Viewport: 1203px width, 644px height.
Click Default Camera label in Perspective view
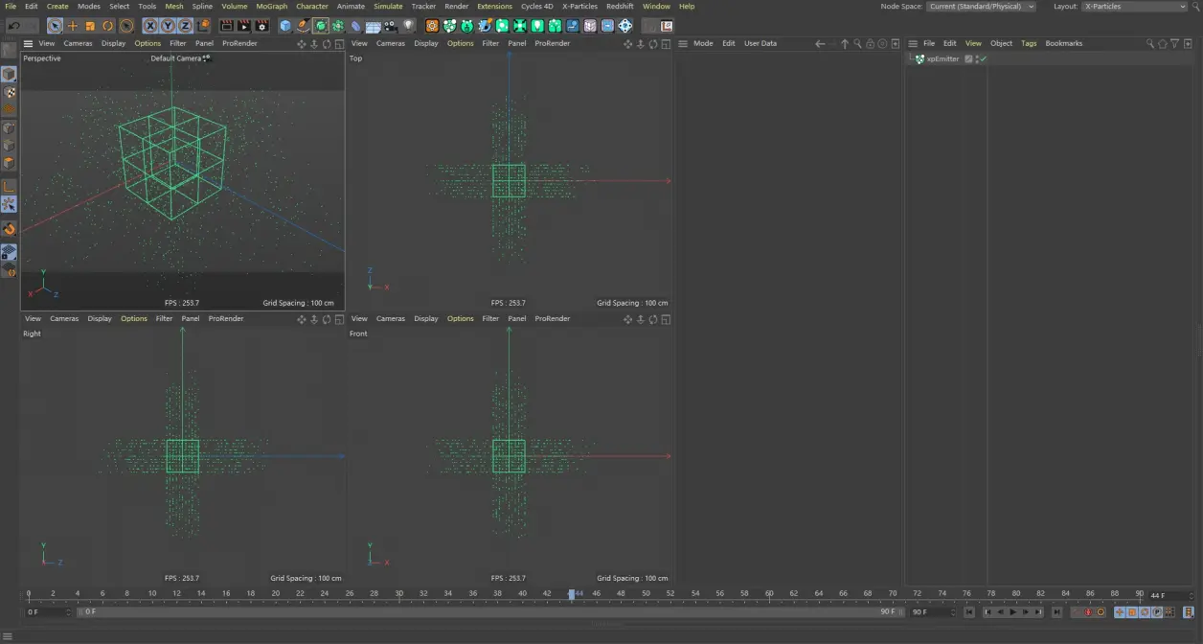[x=176, y=57]
